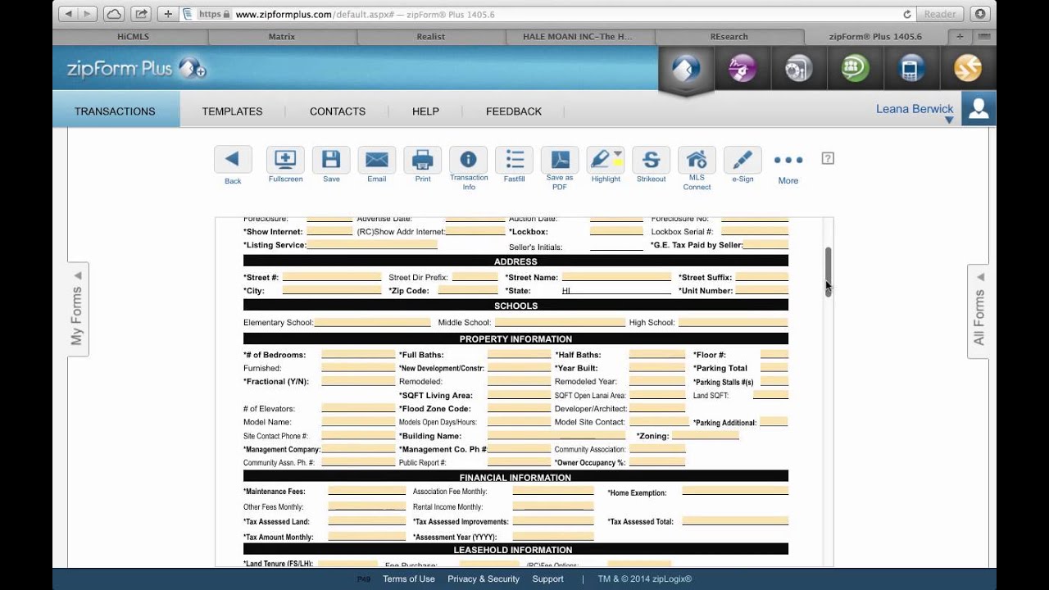Click the Email envelope icon
The height and width of the screenshot is (590, 1049).
point(377,160)
